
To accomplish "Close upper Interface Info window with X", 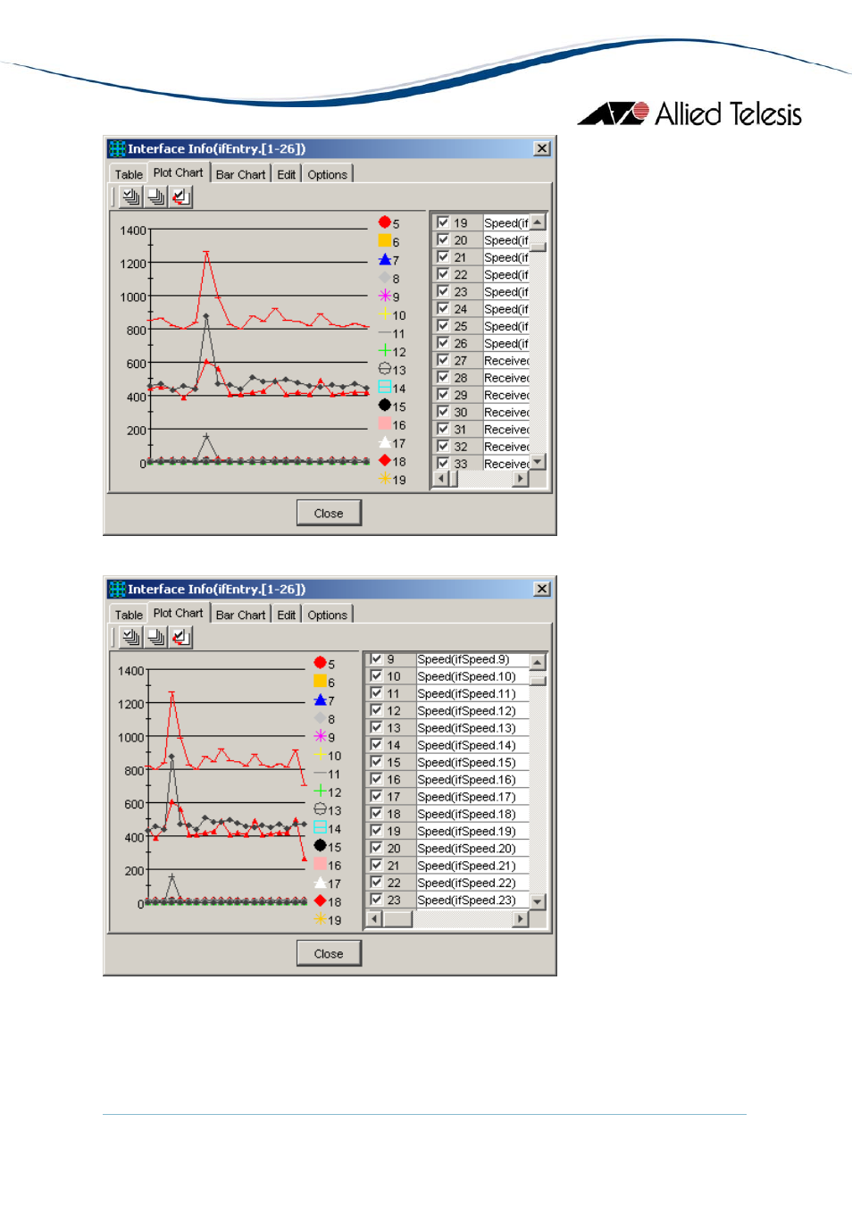I will (x=542, y=148).
